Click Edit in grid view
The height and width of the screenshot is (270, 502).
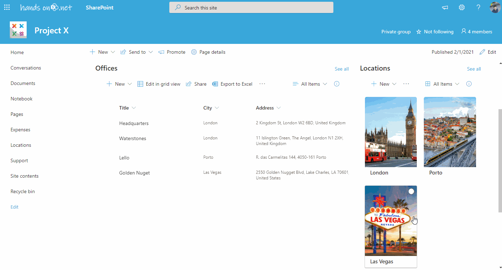click(159, 84)
